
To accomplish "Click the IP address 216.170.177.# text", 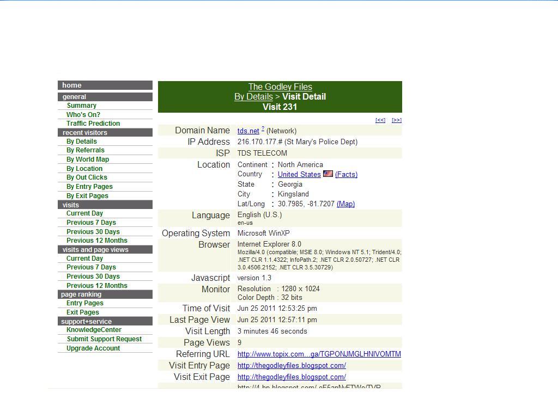I will (260, 142).
